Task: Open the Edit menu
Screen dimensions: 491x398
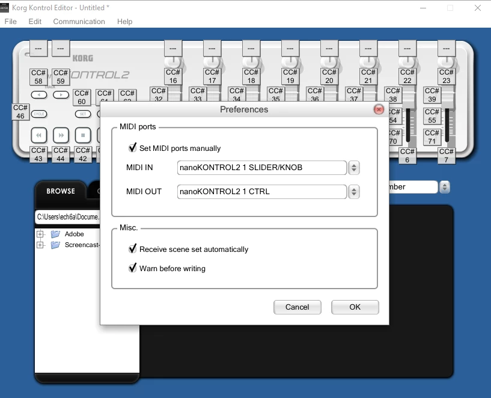Action: pos(35,22)
